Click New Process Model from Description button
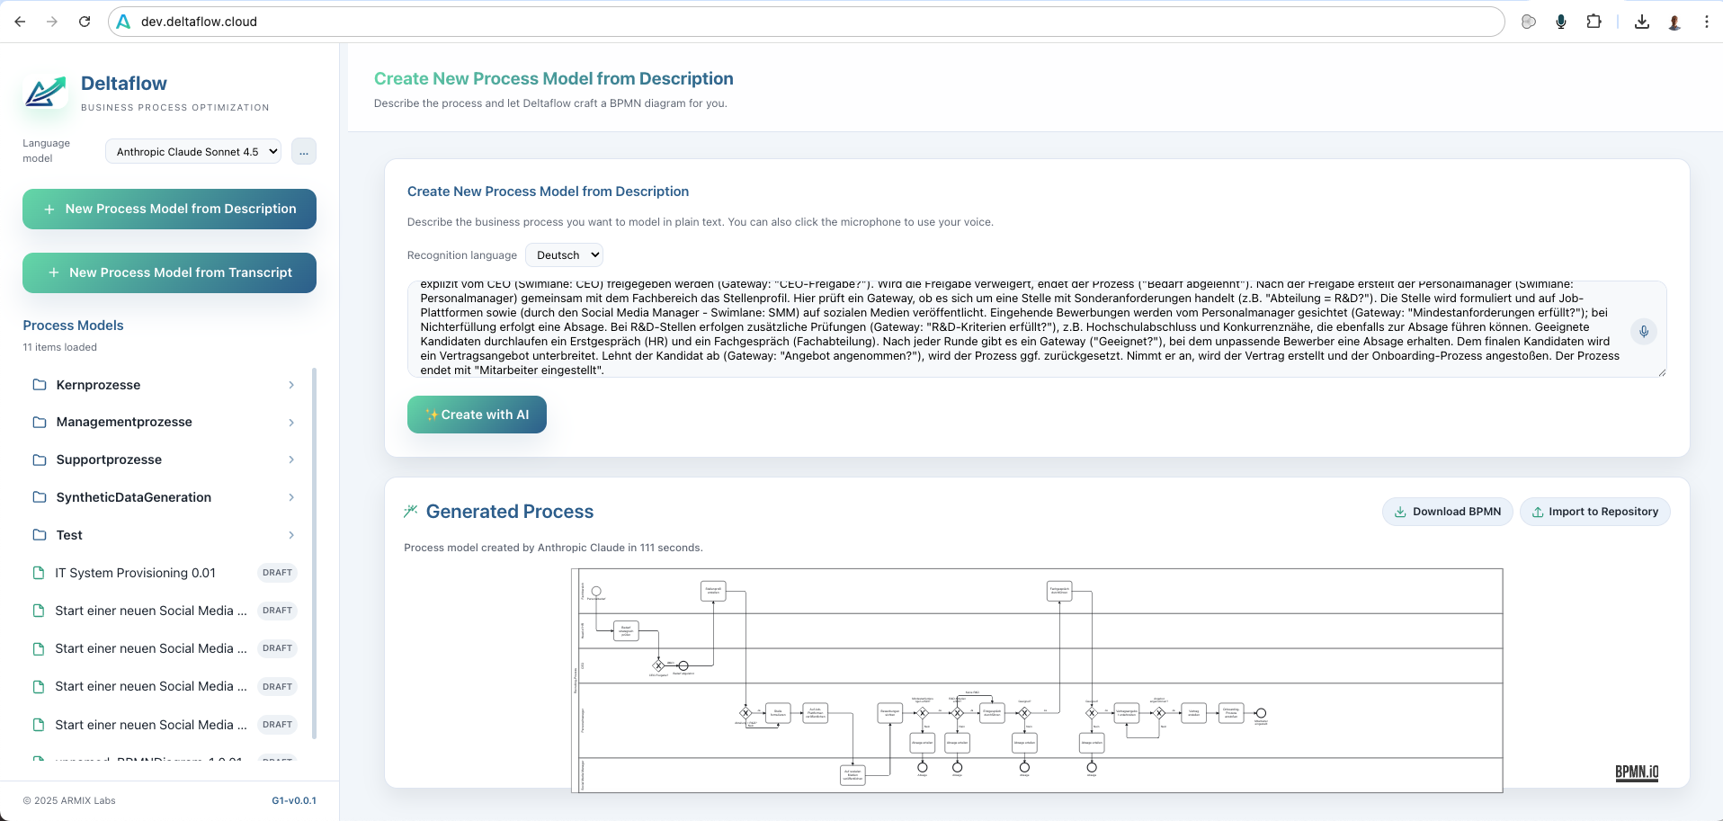The height and width of the screenshot is (821, 1723). pyautogui.click(x=169, y=209)
